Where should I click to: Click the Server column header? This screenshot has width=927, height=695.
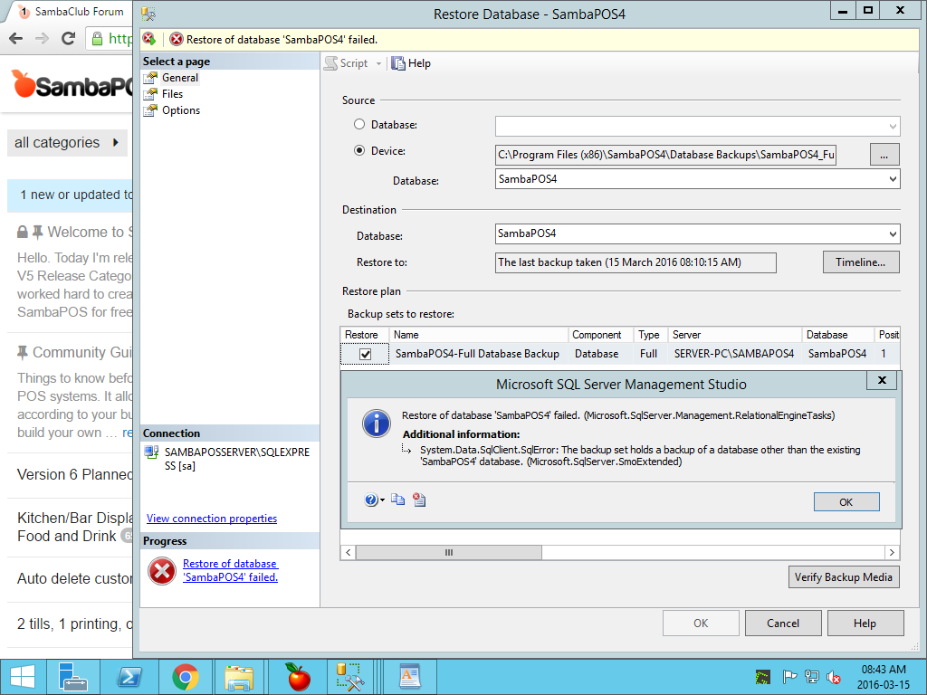[x=735, y=335]
